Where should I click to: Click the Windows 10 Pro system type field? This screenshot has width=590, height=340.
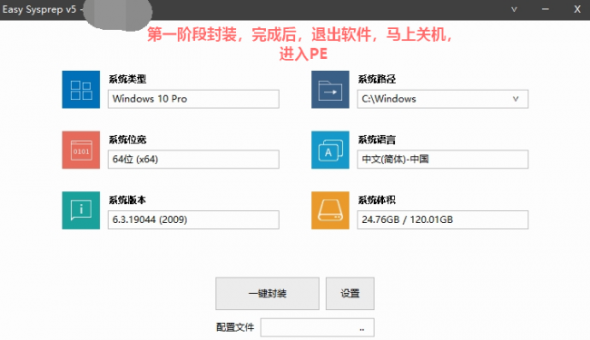coord(193,99)
